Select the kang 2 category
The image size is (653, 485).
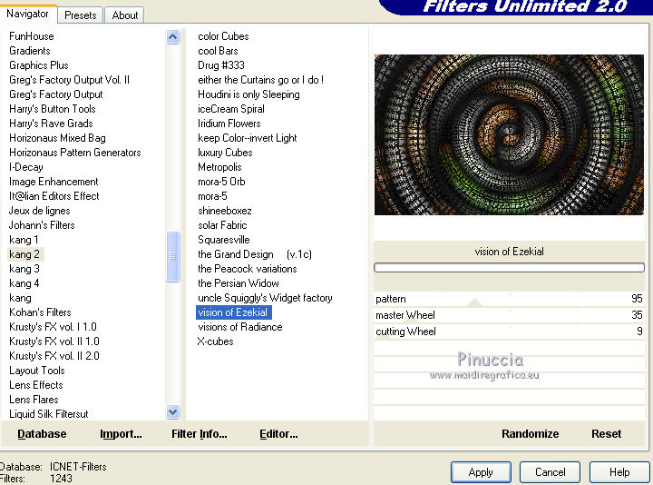(24, 254)
